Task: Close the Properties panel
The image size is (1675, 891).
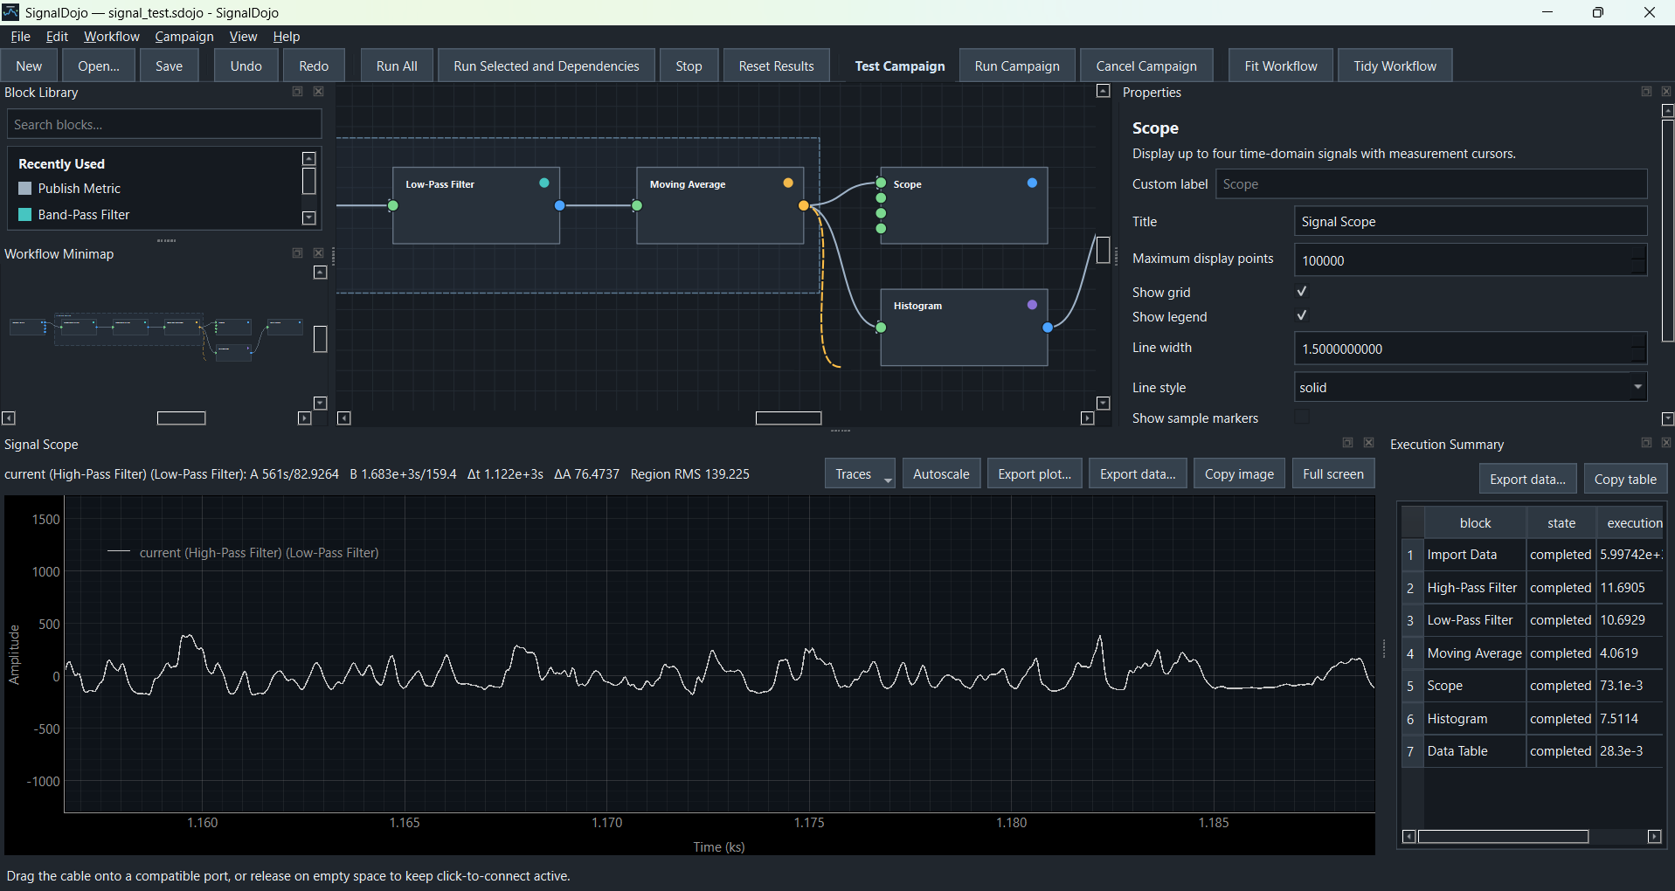Action: point(1666,92)
